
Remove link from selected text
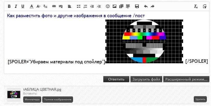(61, 6)
